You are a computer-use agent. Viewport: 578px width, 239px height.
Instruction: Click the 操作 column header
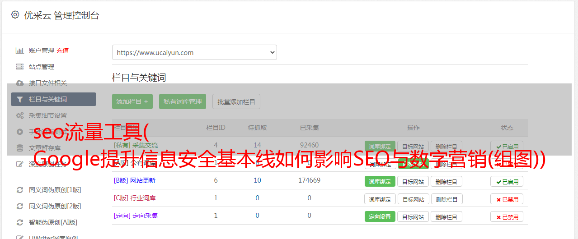pos(413,128)
